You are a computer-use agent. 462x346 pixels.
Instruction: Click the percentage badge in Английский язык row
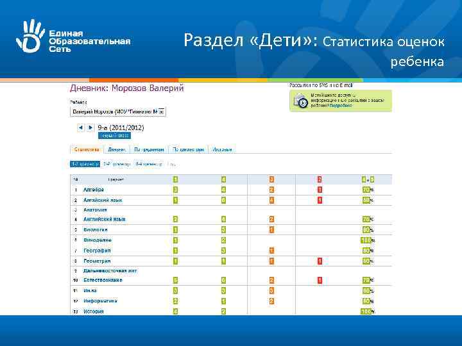tap(366, 219)
